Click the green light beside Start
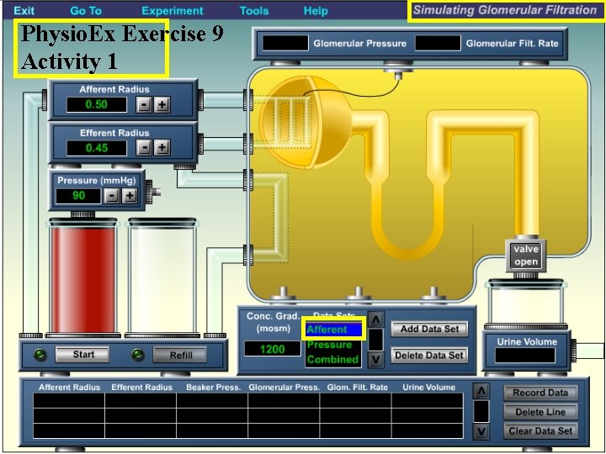The width and height of the screenshot is (606, 454). [x=40, y=355]
